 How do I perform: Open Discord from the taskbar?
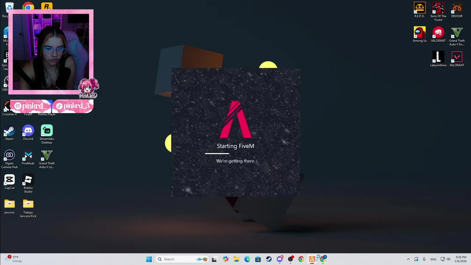[x=280, y=259]
